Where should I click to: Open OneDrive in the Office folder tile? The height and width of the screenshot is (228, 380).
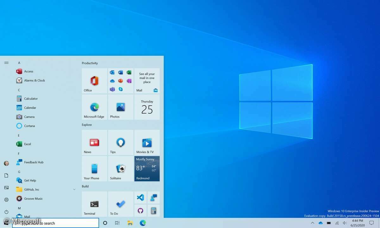tap(112, 81)
